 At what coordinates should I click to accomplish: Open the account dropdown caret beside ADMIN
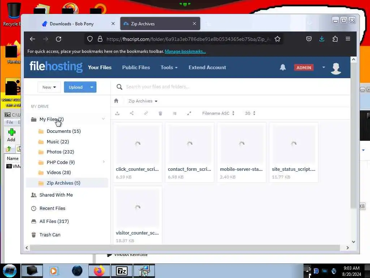323,67
